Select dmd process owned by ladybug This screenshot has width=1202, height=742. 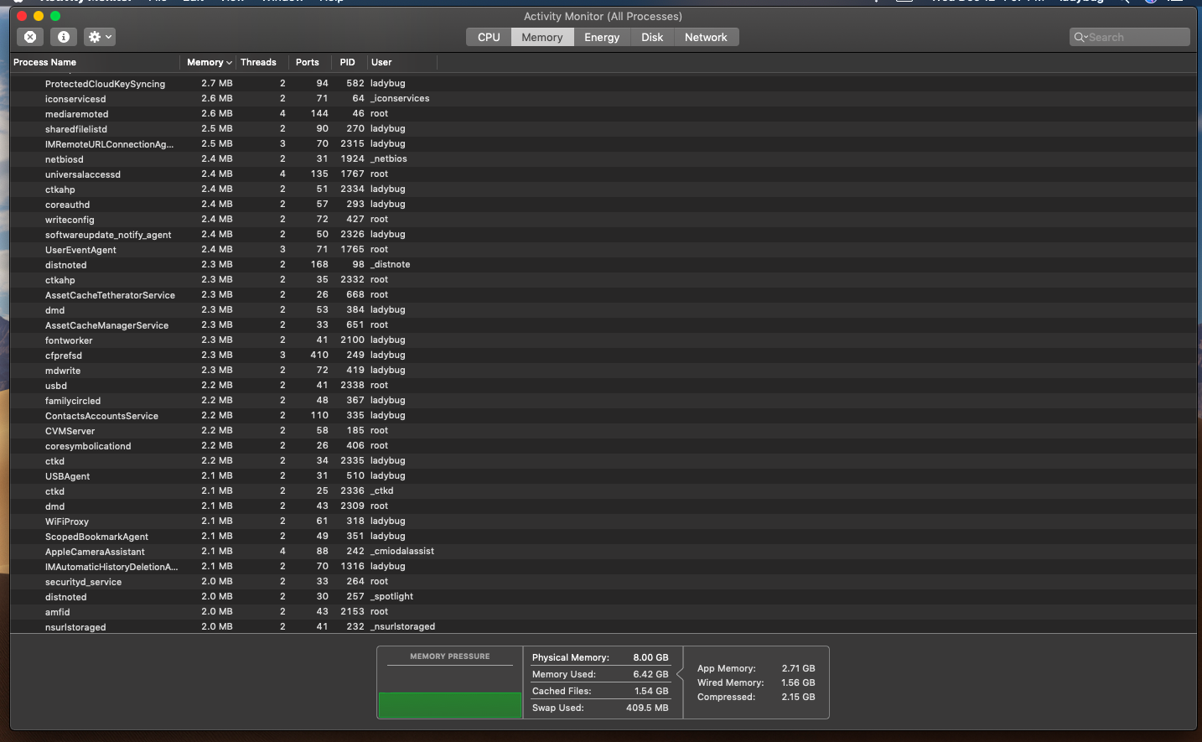603,310
